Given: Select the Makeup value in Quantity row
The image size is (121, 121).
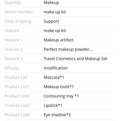Looking at the screenshot, I should (51, 3).
